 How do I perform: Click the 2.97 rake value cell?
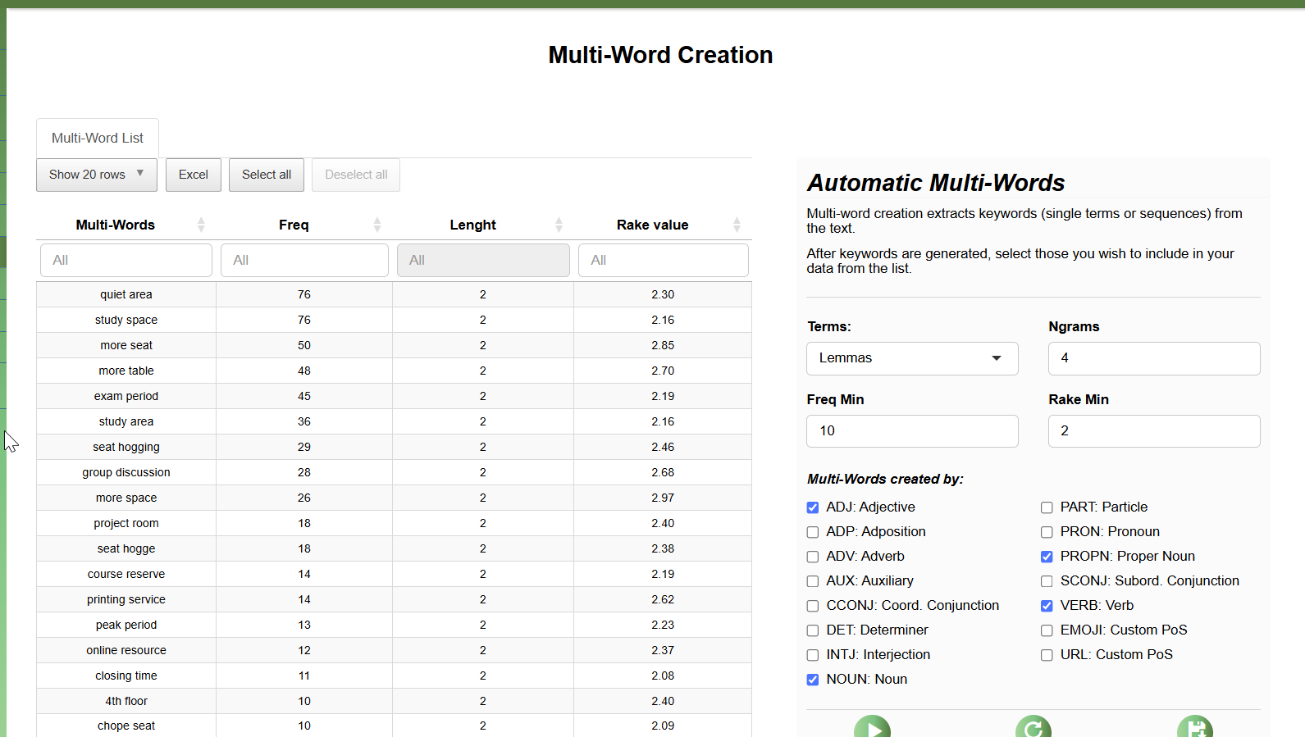pyautogui.click(x=663, y=498)
